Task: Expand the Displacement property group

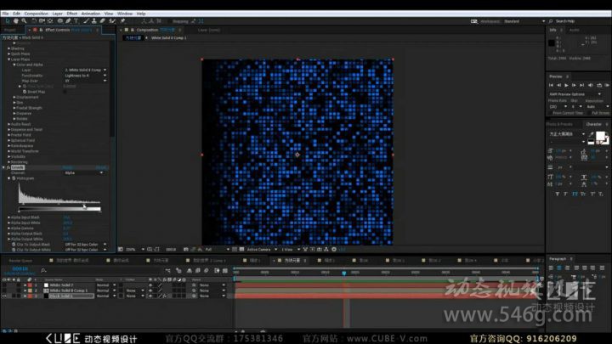Action: click(x=14, y=96)
